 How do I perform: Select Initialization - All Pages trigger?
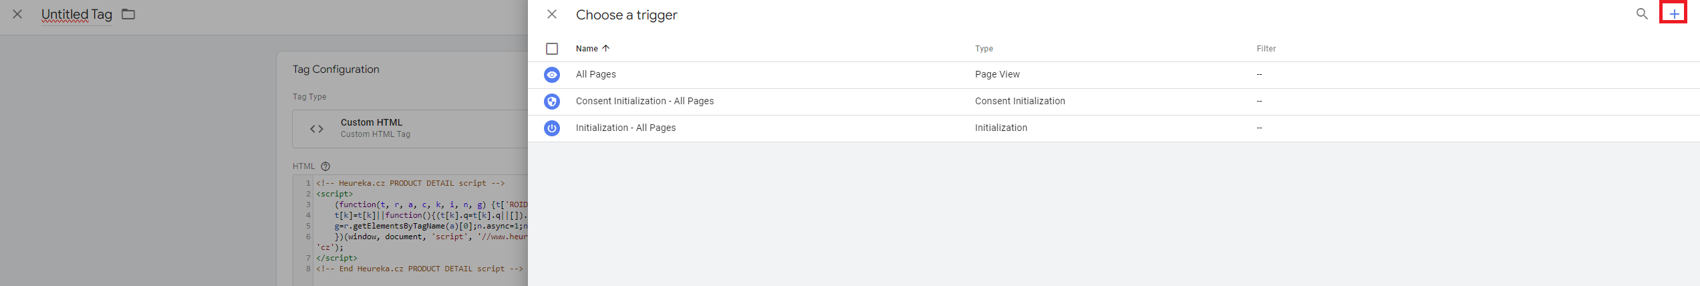click(x=1113, y=128)
